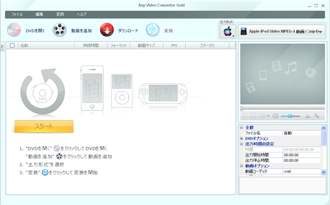The height and width of the screenshot is (205, 330).
Task: Click the options panel scrollbar thumb
Action: pyautogui.click(x=324, y=138)
